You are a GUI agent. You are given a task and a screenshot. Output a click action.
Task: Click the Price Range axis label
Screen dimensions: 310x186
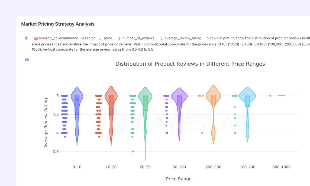click(x=178, y=179)
